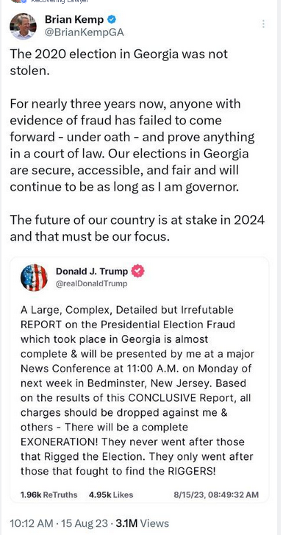Open the @BrianKempGA handle link

tap(84, 32)
